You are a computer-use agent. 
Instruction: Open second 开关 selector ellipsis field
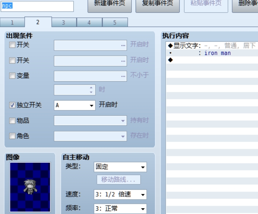(x=90, y=61)
